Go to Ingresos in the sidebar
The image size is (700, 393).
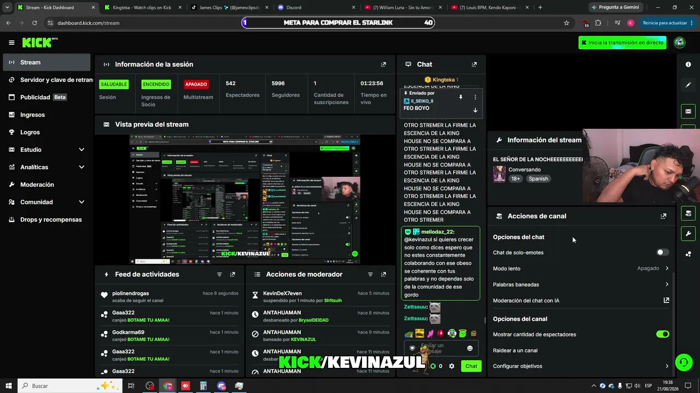tap(46, 115)
